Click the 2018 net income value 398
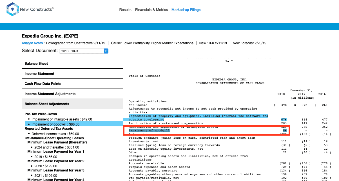 (284, 105)
